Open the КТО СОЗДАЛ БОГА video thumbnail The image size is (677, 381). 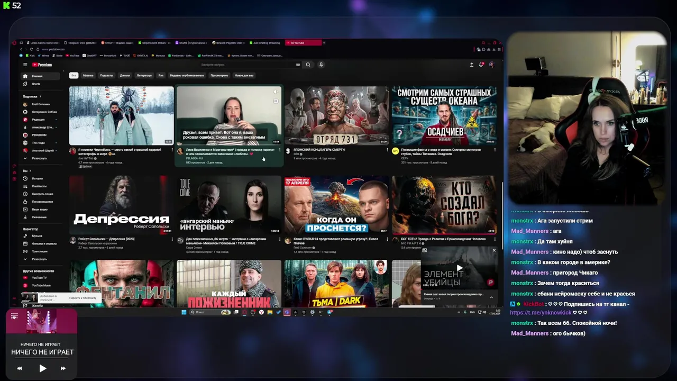[444, 205]
